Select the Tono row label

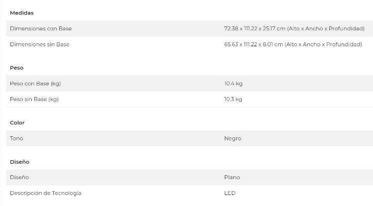click(x=16, y=138)
